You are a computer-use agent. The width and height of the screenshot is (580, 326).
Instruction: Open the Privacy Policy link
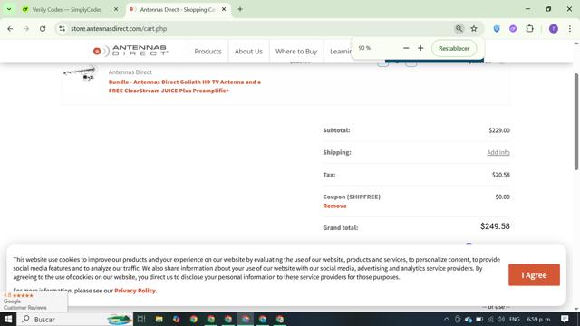pyautogui.click(x=135, y=291)
